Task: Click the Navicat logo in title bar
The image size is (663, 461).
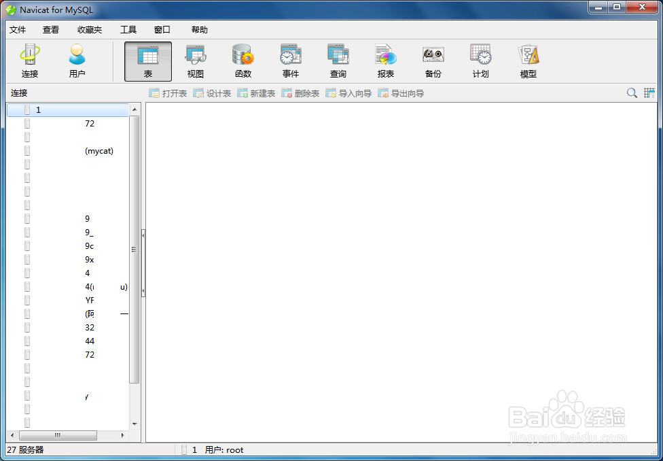Action: pyautogui.click(x=11, y=10)
